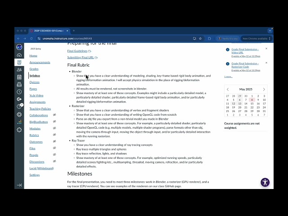The width and height of the screenshot is (288, 216).
Task: Open the Help question mark icon
Action: pos(19,107)
